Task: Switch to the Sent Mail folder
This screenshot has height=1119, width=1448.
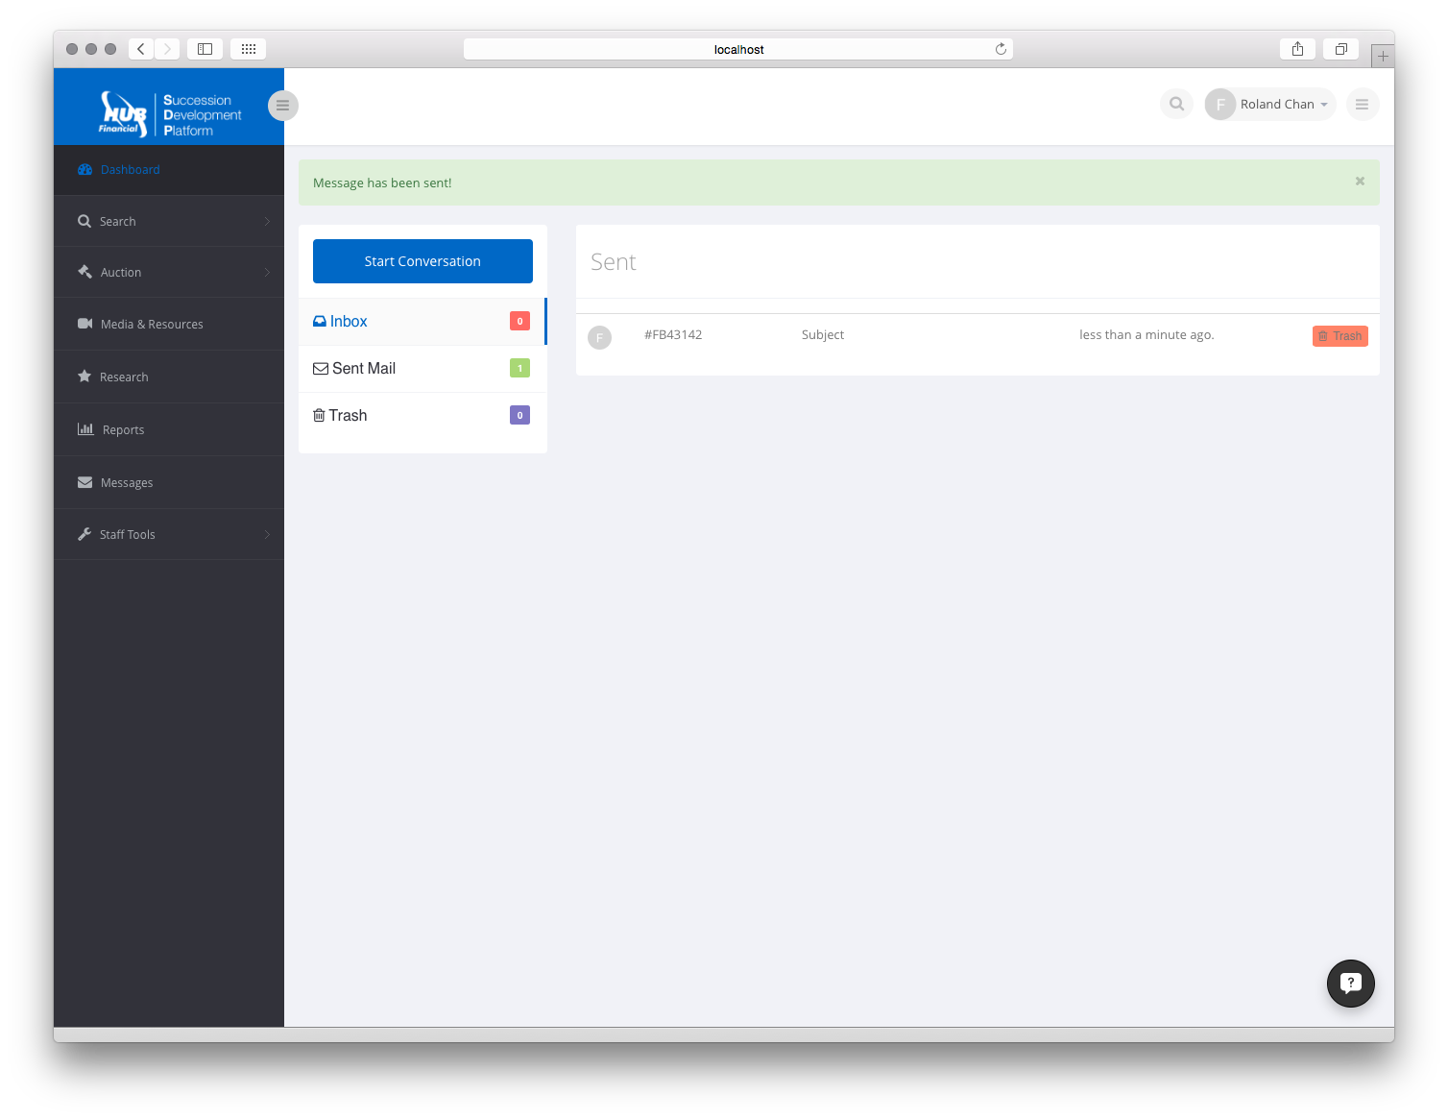Action: coord(422,368)
